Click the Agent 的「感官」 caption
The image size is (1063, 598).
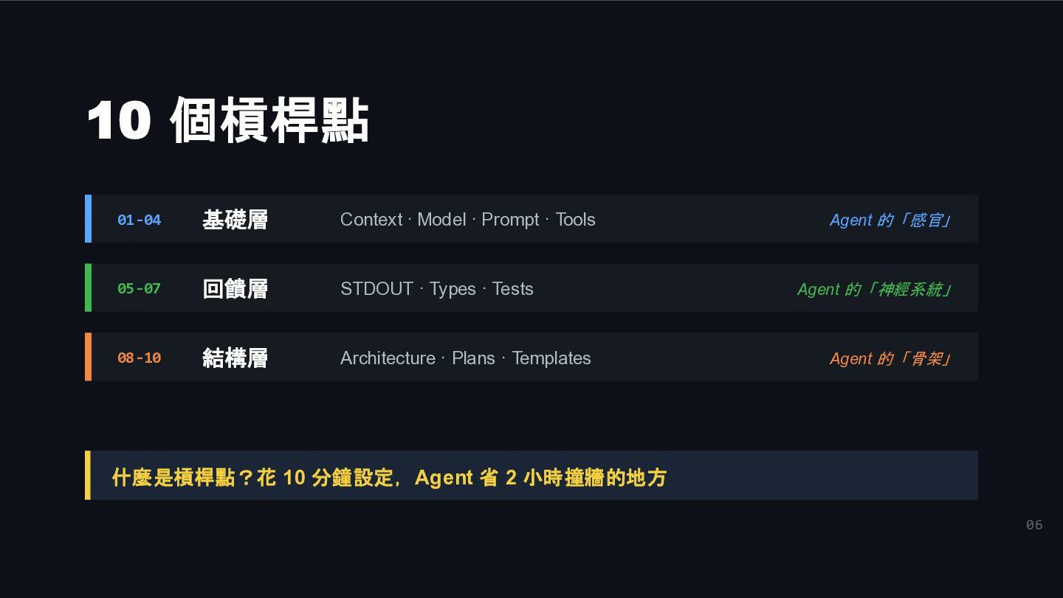click(x=890, y=220)
